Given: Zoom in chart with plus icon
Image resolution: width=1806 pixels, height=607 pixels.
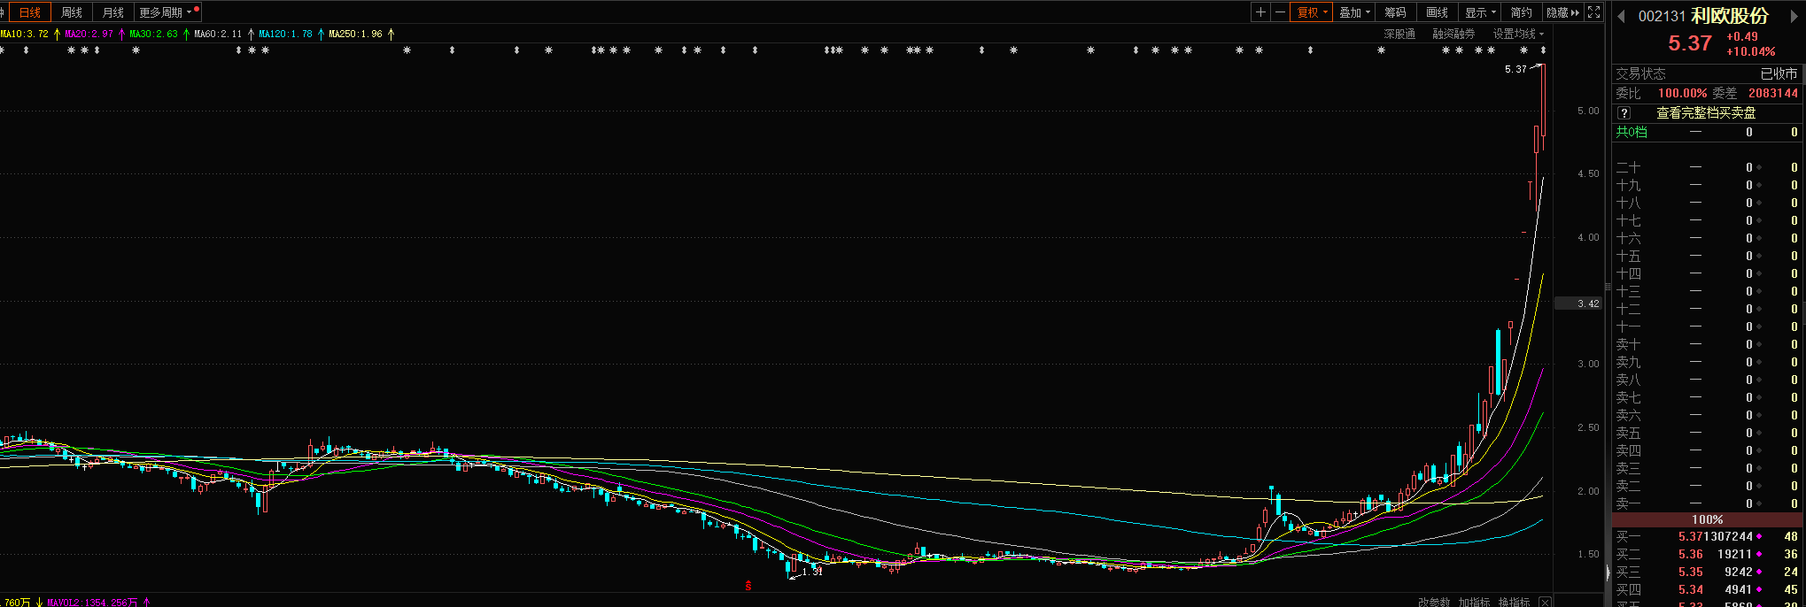Looking at the screenshot, I should click(1260, 12).
